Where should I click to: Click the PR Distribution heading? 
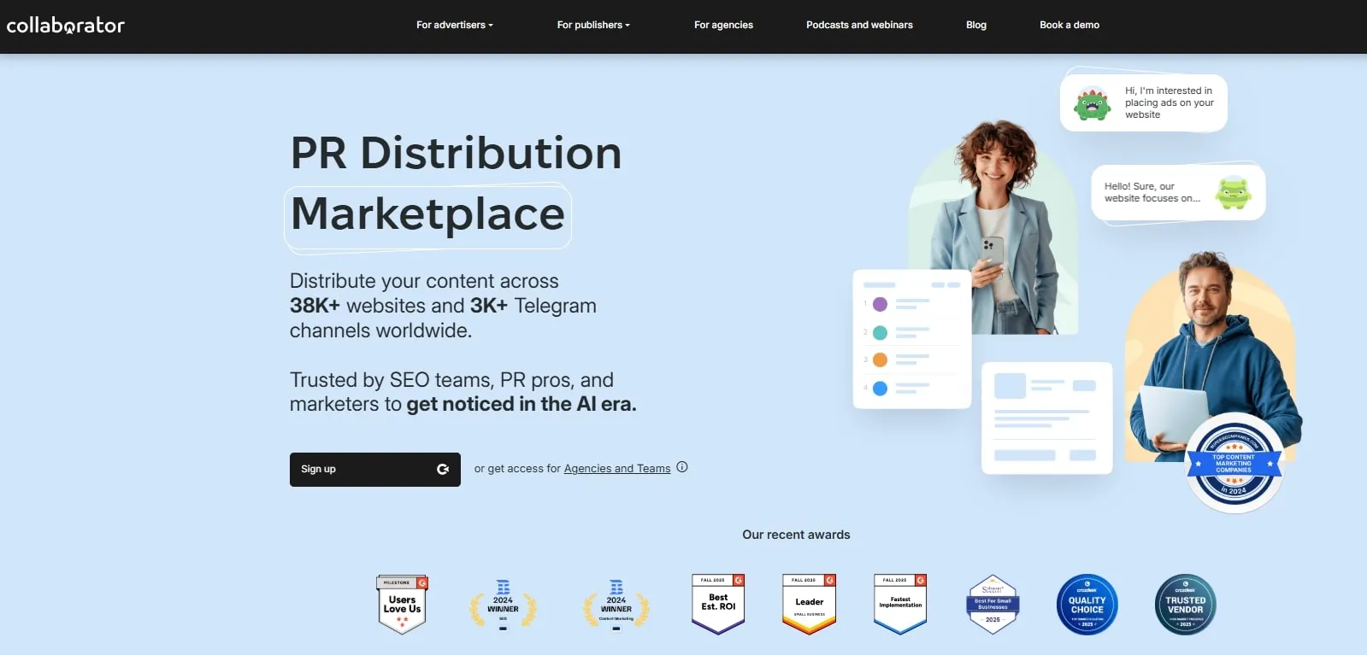click(456, 154)
